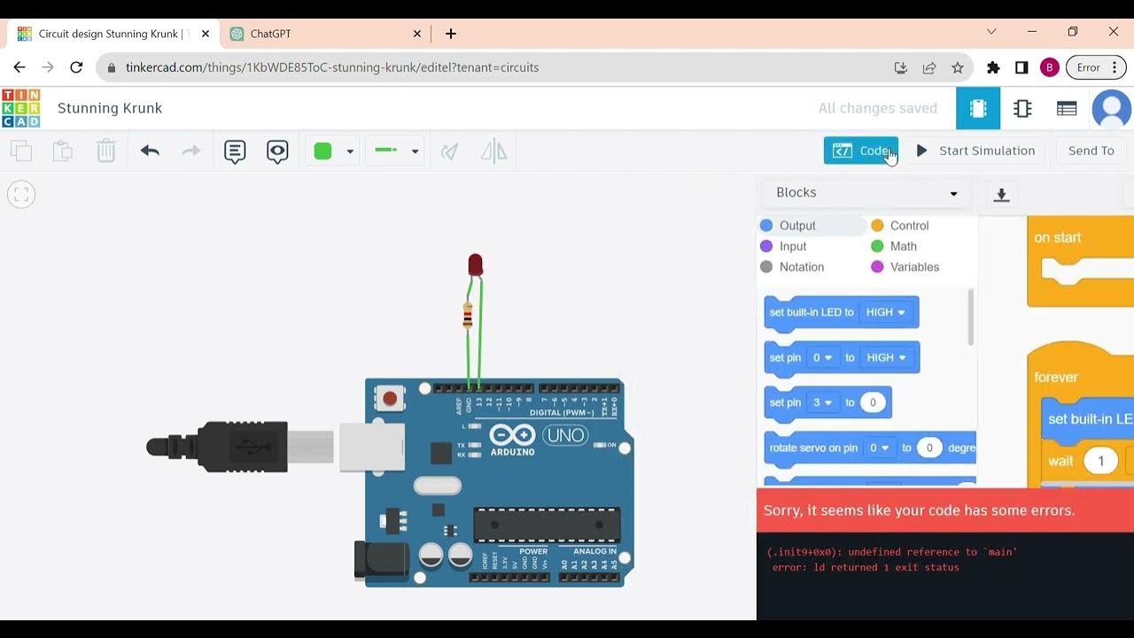Click the mirror flip icon
Image resolution: width=1134 pixels, height=638 pixels.
[493, 152]
